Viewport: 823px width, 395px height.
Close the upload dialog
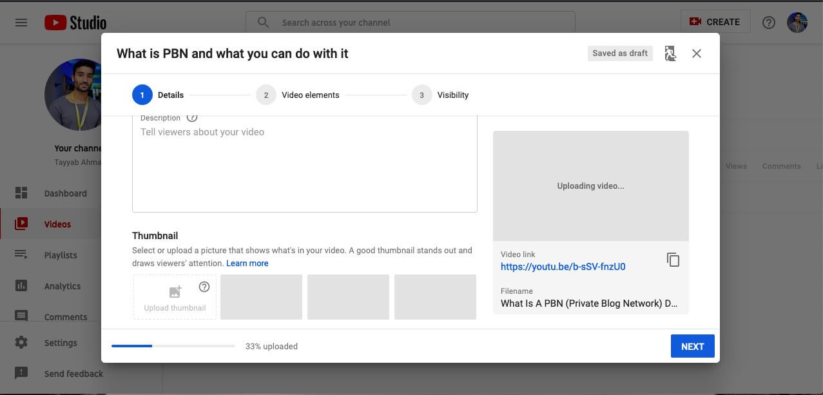click(697, 53)
